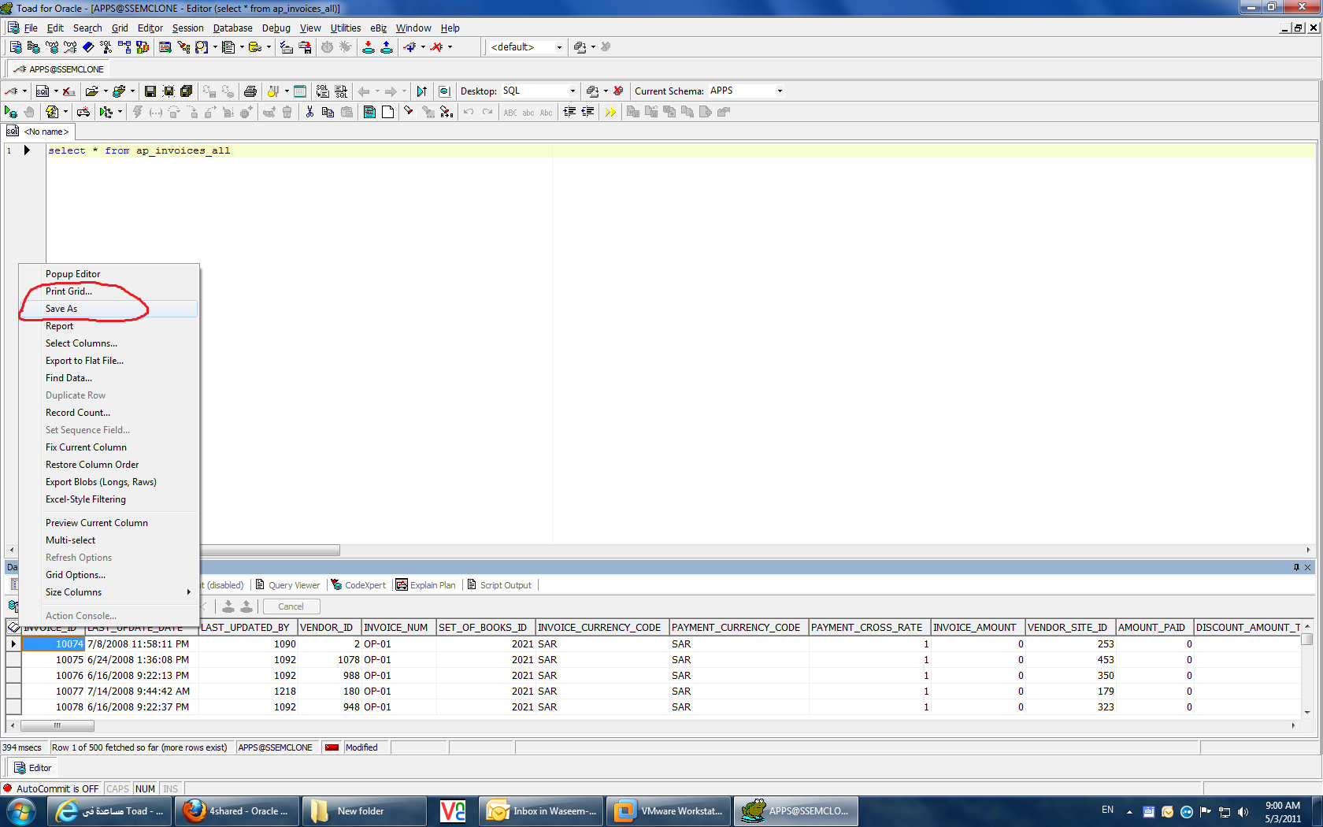1323x827 pixels.
Task: Expand the Current Schema APPS combo box
Action: (780, 91)
